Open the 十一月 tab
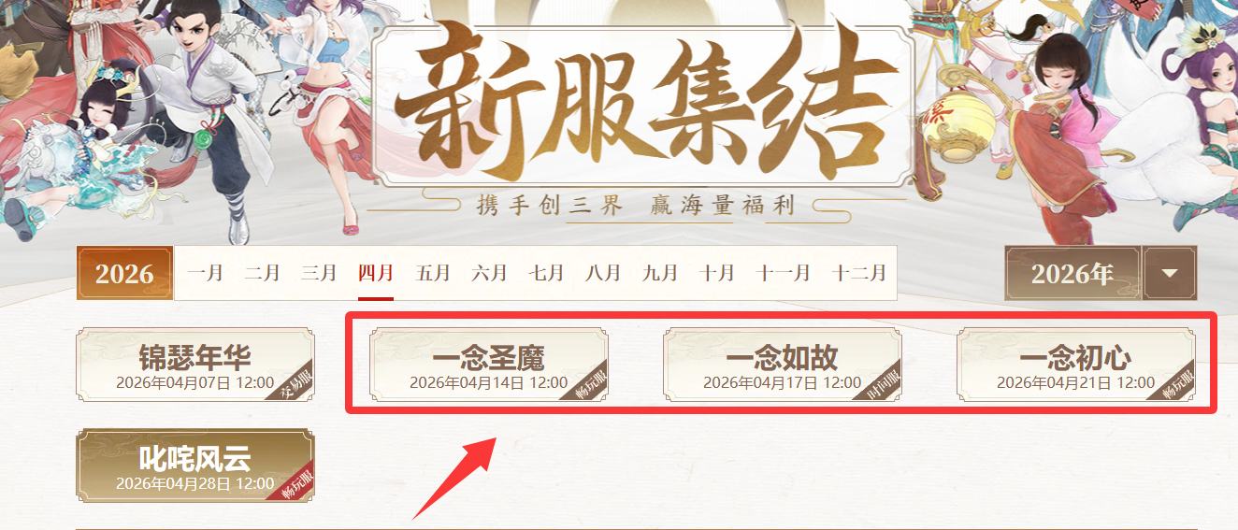The height and width of the screenshot is (530, 1238). pos(784,273)
